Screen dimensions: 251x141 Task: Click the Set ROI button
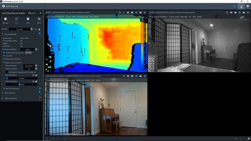pos(29,52)
